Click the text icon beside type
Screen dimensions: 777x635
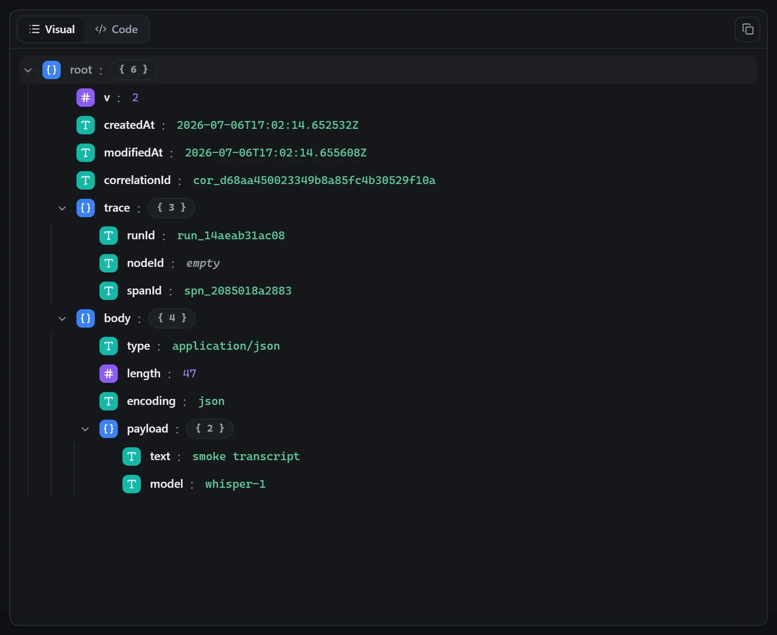[x=109, y=346]
